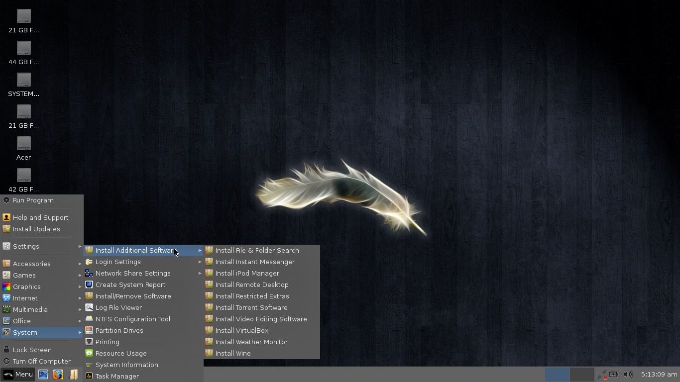The width and height of the screenshot is (680, 382).
Task: Switch to the first workspace in pager
Action: click(x=557, y=375)
